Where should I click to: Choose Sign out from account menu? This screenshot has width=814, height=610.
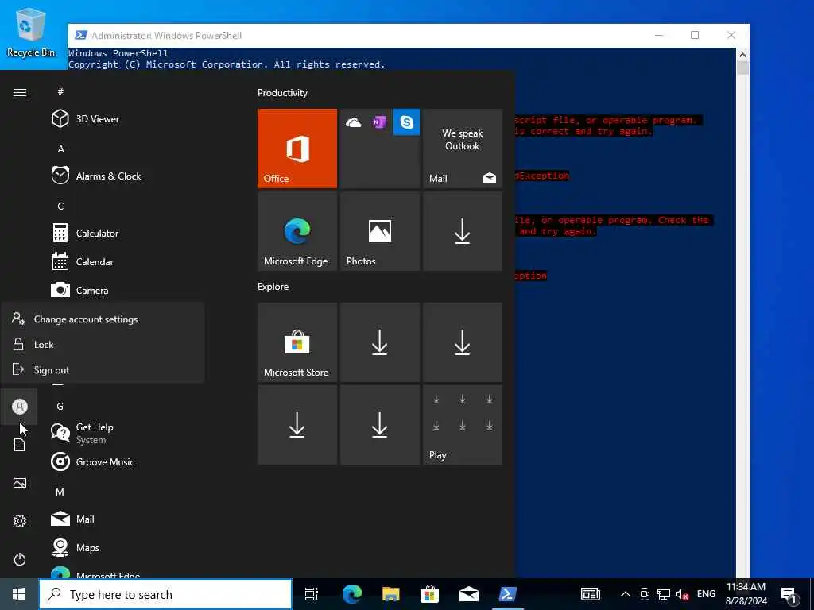coord(103,370)
